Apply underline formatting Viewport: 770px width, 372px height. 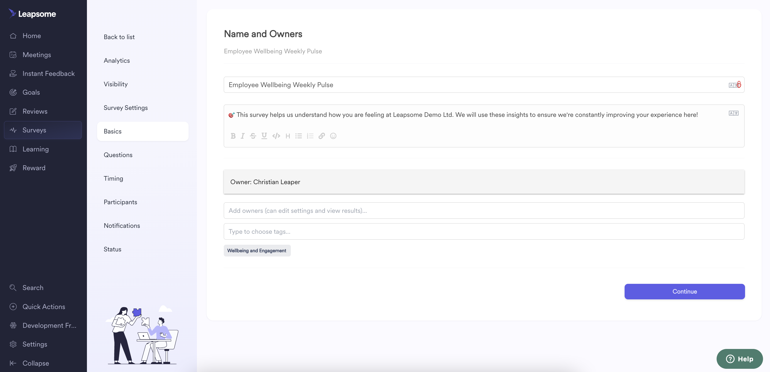(264, 136)
